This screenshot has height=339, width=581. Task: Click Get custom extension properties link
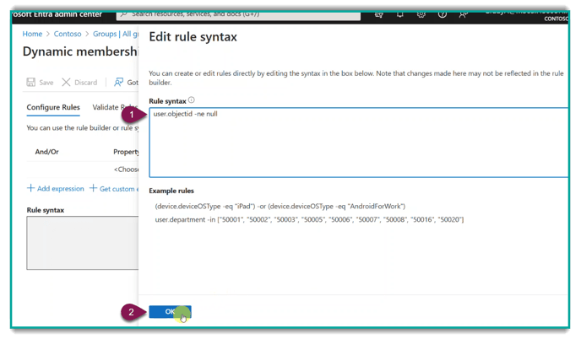click(116, 188)
